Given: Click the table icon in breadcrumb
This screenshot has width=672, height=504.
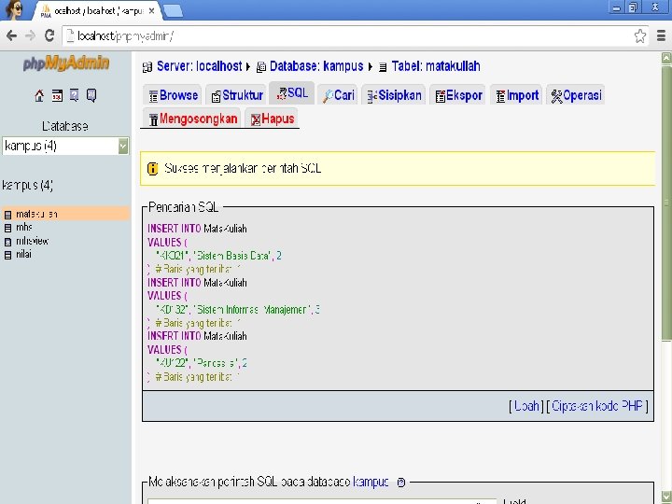Looking at the screenshot, I should (383, 67).
